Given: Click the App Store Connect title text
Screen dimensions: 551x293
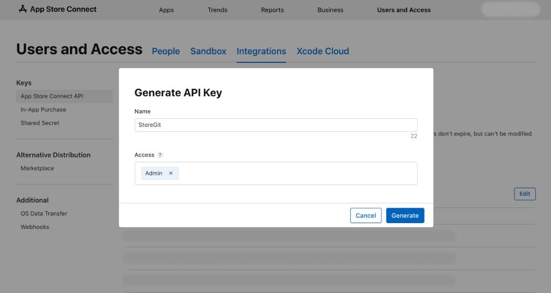Looking at the screenshot, I should pos(63,9).
